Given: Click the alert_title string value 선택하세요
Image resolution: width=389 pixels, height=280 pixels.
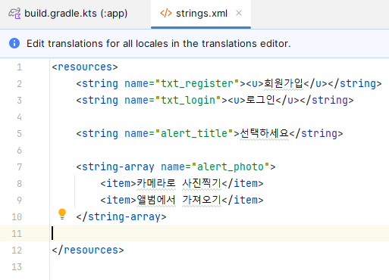Looking at the screenshot, I should point(264,133).
